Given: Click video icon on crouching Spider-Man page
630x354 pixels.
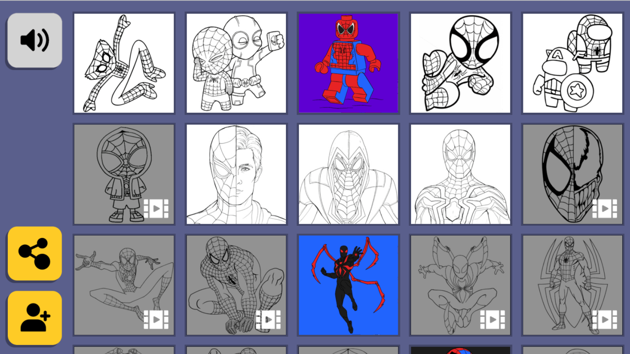Looking at the screenshot, I should point(268,320).
